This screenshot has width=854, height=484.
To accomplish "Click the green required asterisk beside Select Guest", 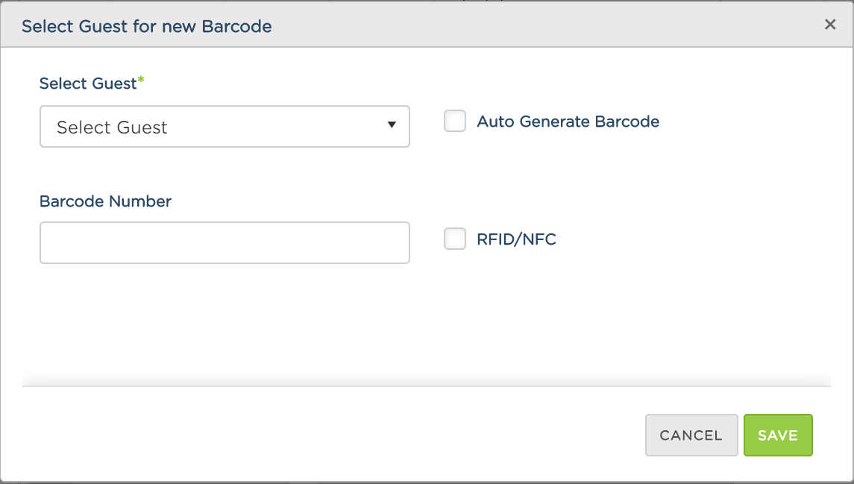I will (x=141, y=80).
